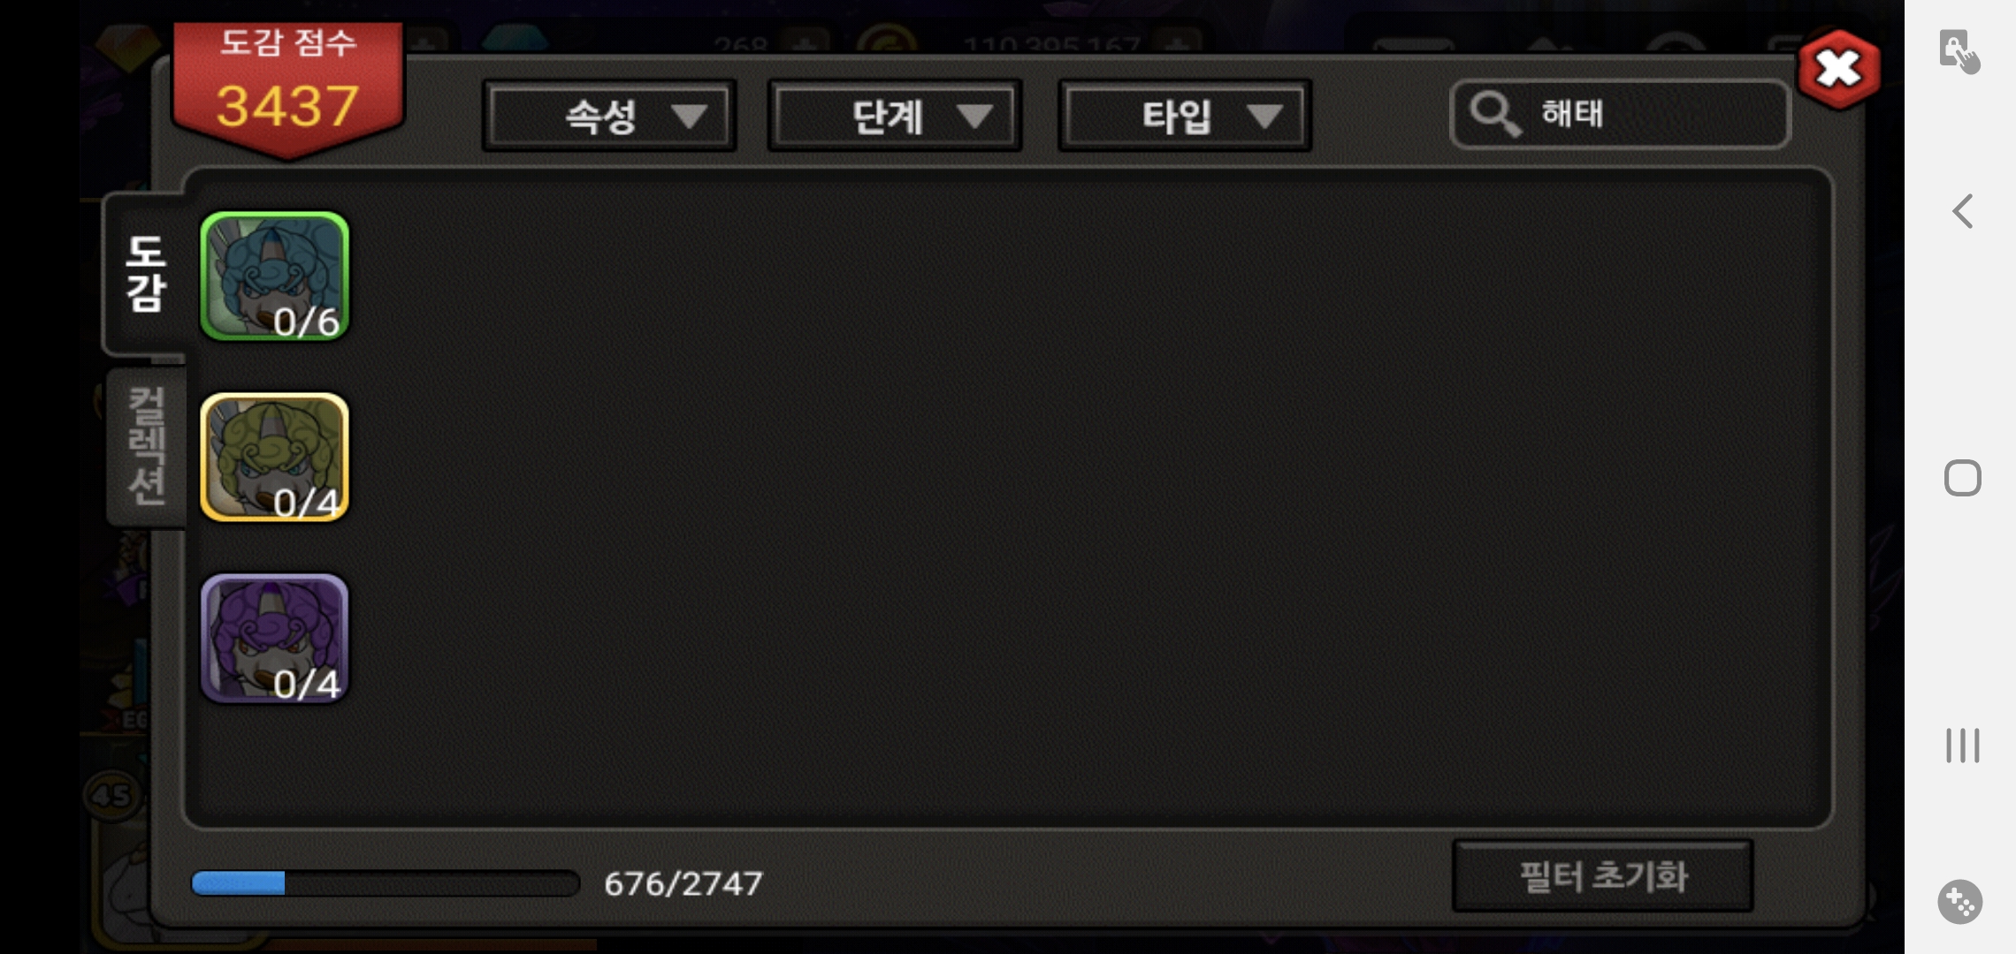Click the blue collection progress bar

pyautogui.click(x=386, y=883)
